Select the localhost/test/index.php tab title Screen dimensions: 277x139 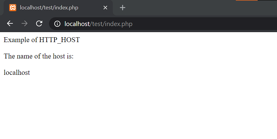[x=49, y=8]
